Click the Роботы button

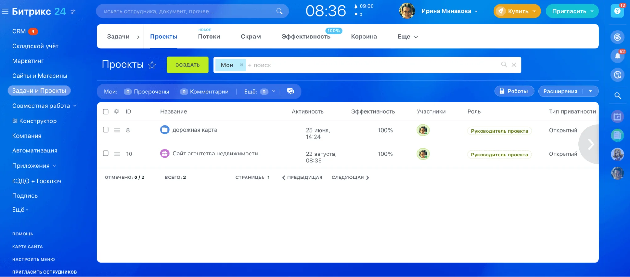click(514, 91)
